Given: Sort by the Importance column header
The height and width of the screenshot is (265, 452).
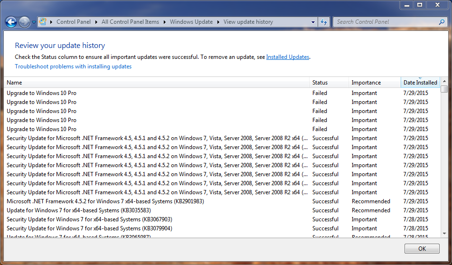Looking at the screenshot, I should tap(375, 83).
